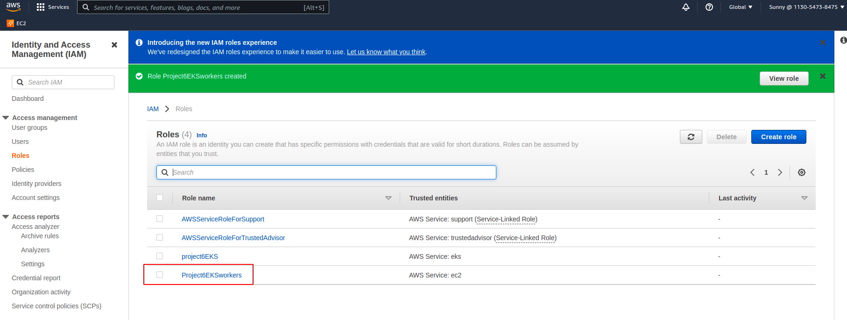The height and width of the screenshot is (320, 847).
Task: Open the help question mark icon
Action: 709,7
